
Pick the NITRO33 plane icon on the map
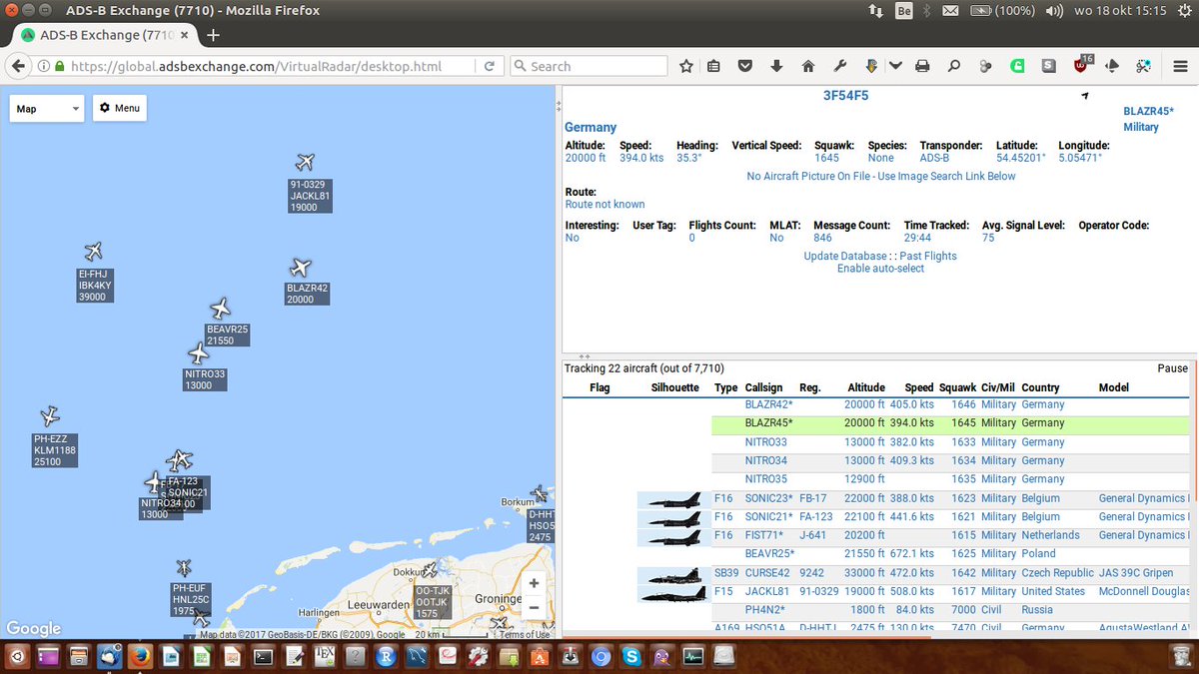(x=199, y=353)
